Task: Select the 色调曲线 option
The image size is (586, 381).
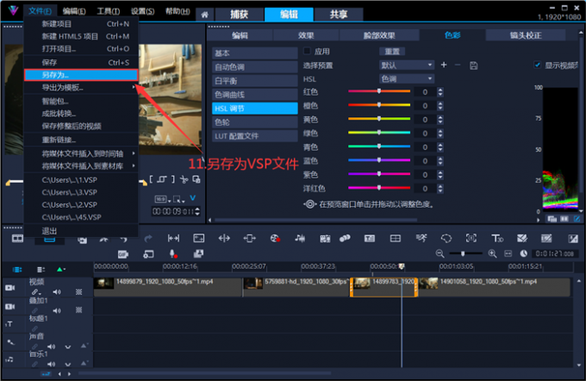Action: pos(255,95)
